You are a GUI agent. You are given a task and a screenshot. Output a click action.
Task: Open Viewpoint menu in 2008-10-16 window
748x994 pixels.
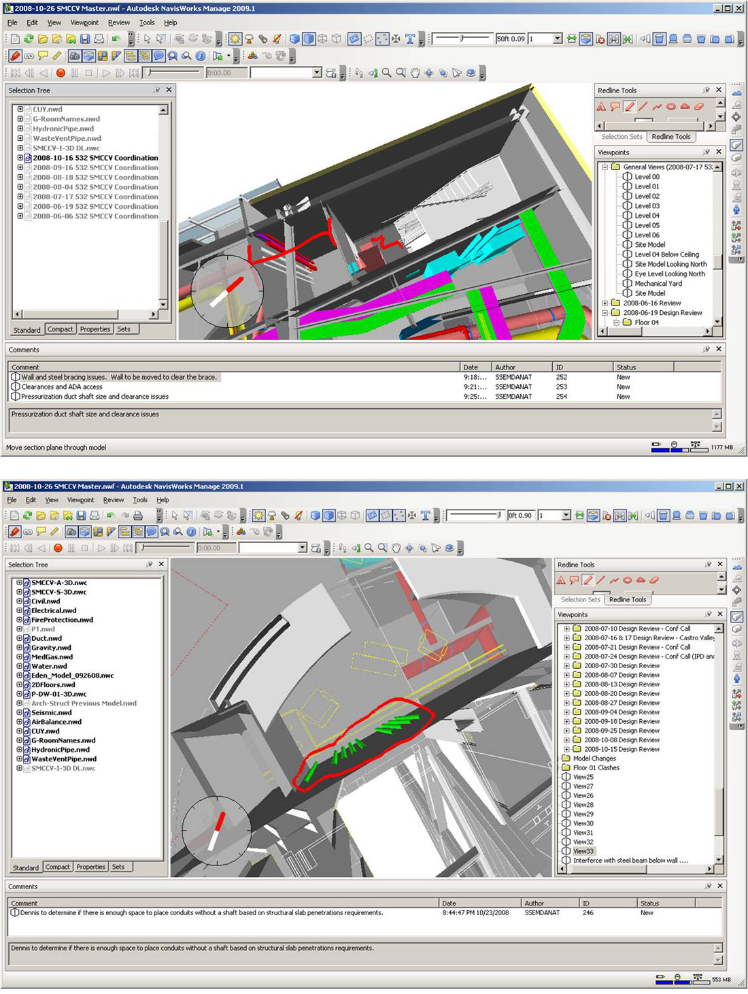[84, 22]
